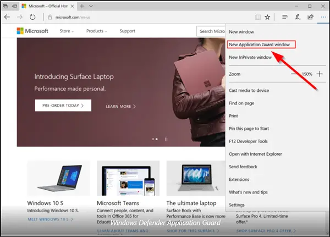This screenshot has height=237, width=330.
Task: Click the Microsoft Teams thumbnail
Action: click(128, 178)
